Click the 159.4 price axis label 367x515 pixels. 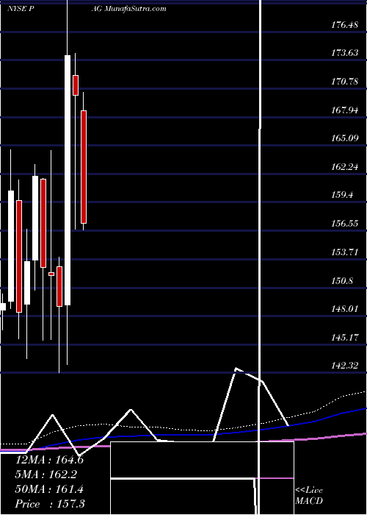coord(343,195)
